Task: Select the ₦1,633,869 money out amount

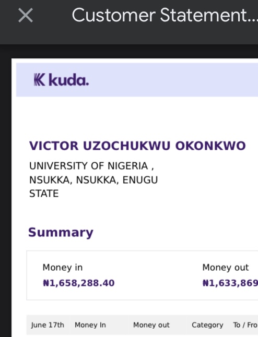Action: point(230,283)
